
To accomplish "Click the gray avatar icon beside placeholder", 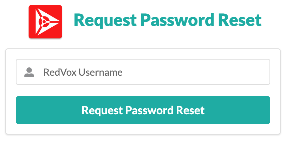I will click(29, 72).
